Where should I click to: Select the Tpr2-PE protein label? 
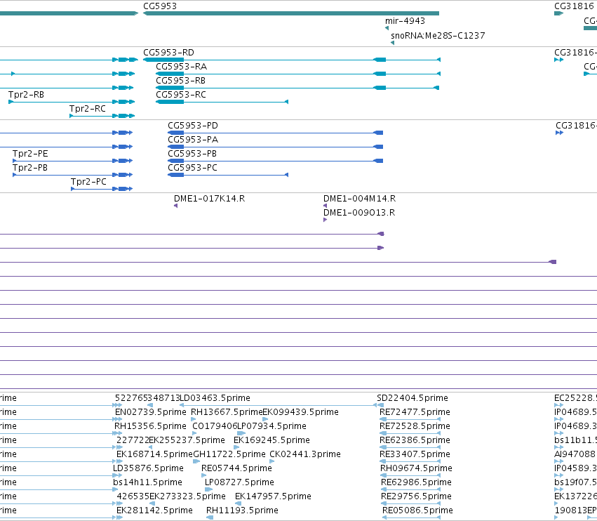coord(30,154)
